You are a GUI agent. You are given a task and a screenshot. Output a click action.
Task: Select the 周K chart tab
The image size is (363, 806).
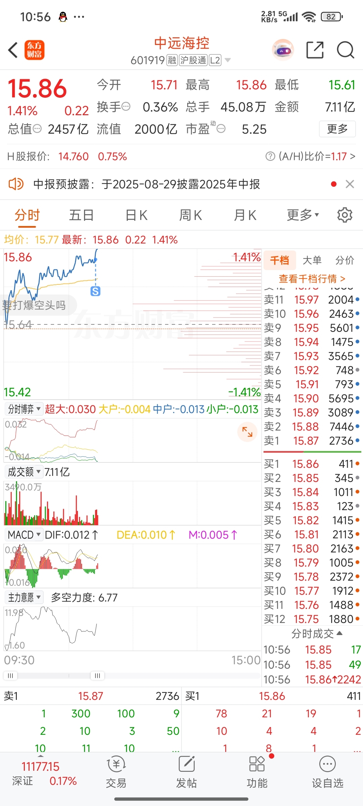tap(191, 215)
